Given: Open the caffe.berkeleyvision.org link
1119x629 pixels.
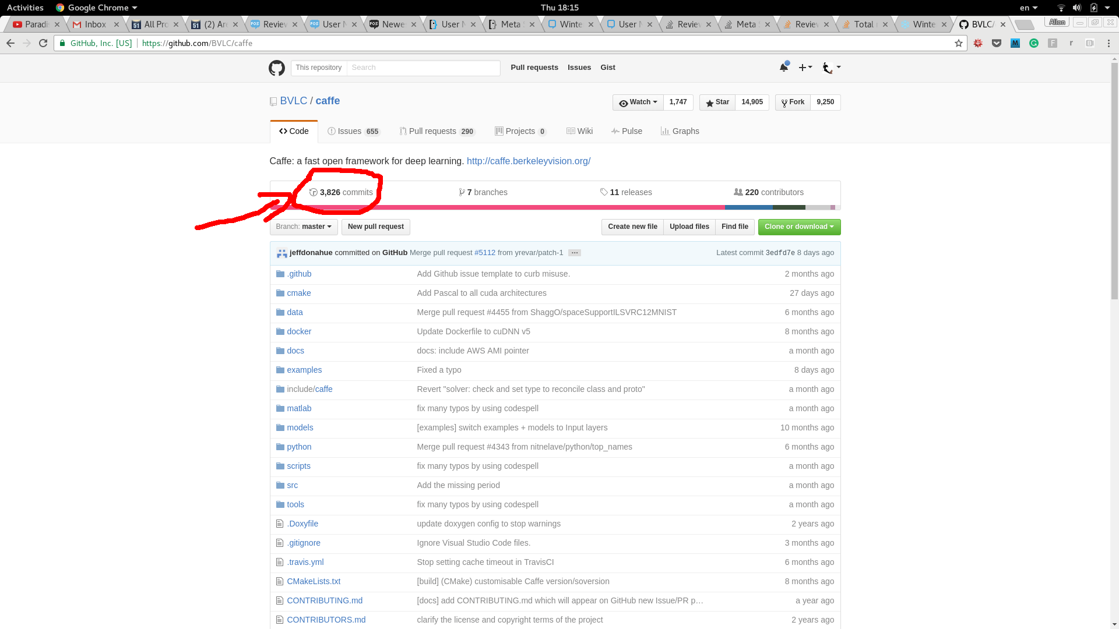Looking at the screenshot, I should pyautogui.click(x=528, y=161).
